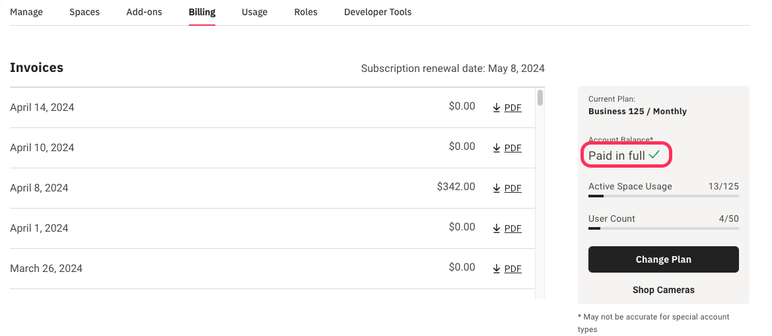The image size is (772, 336).
Task: Click download icon for April 10, 2024 invoice
Action: (x=497, y=148)
